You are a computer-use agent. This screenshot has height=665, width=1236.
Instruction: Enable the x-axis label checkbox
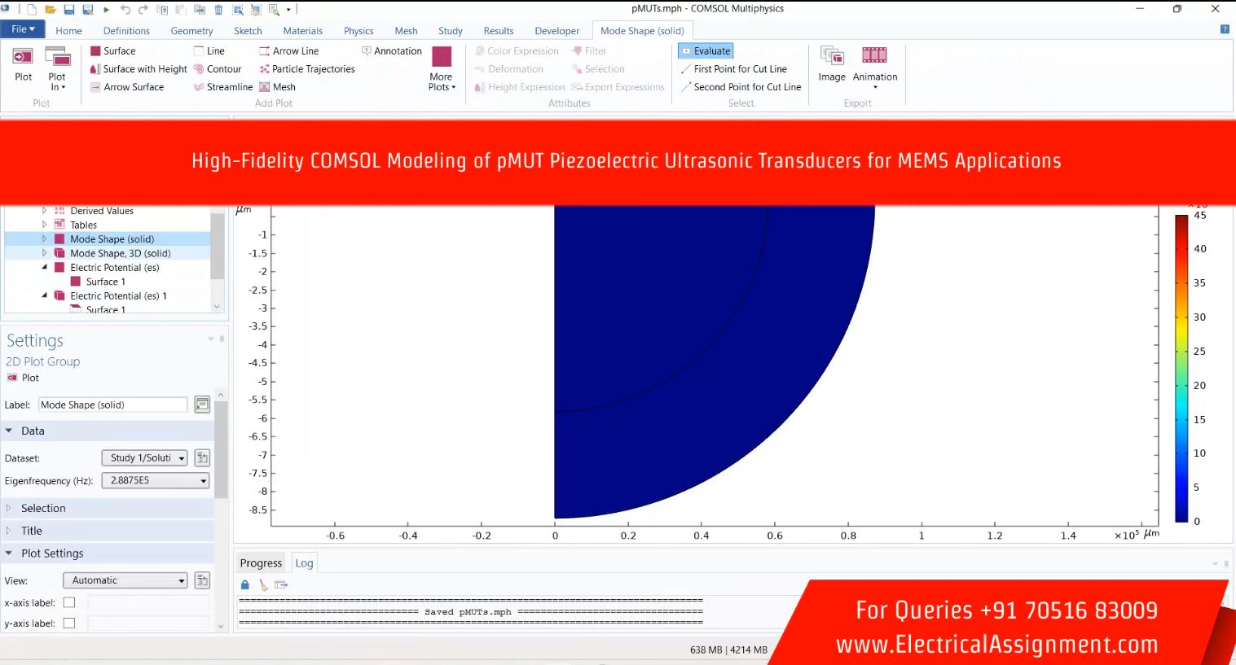coord(69,603)
